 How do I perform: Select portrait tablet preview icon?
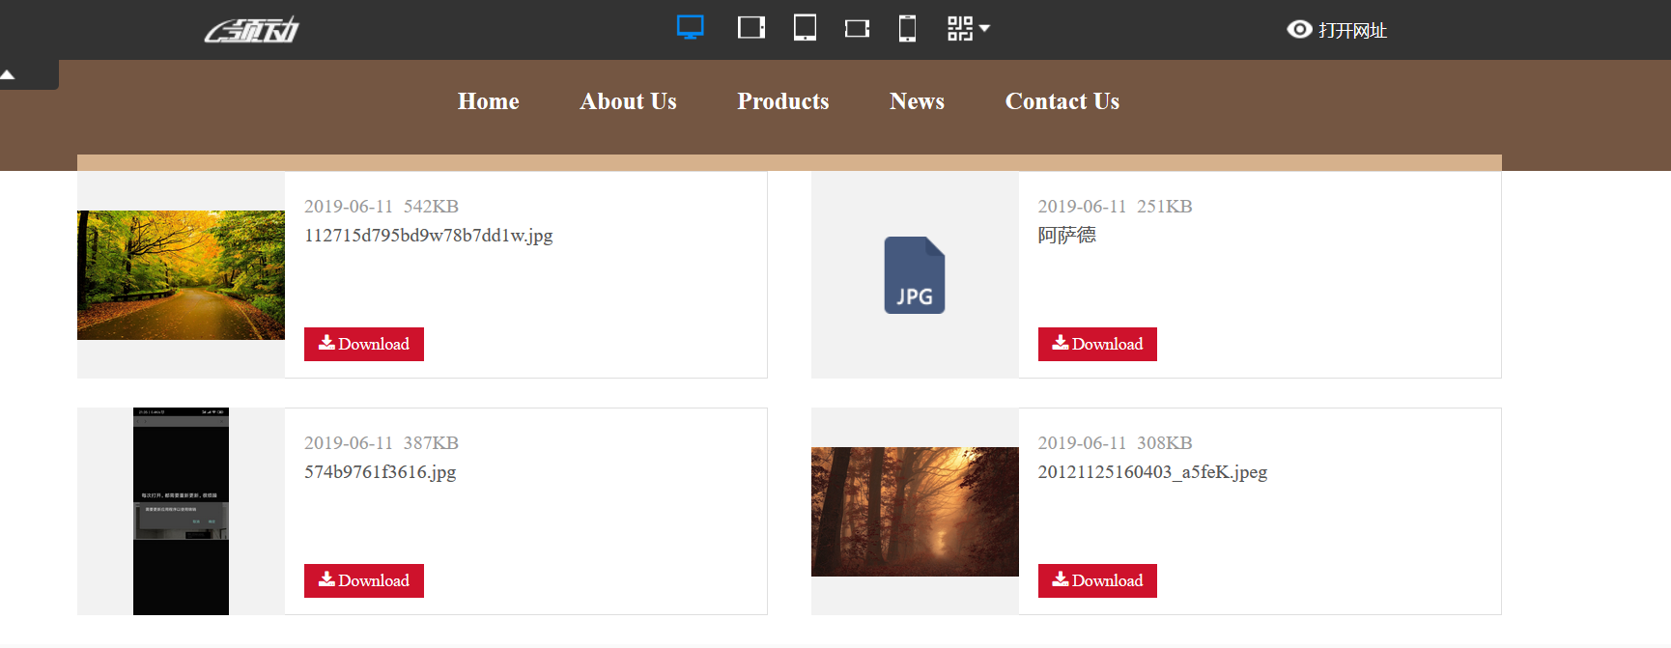(805, 28)
